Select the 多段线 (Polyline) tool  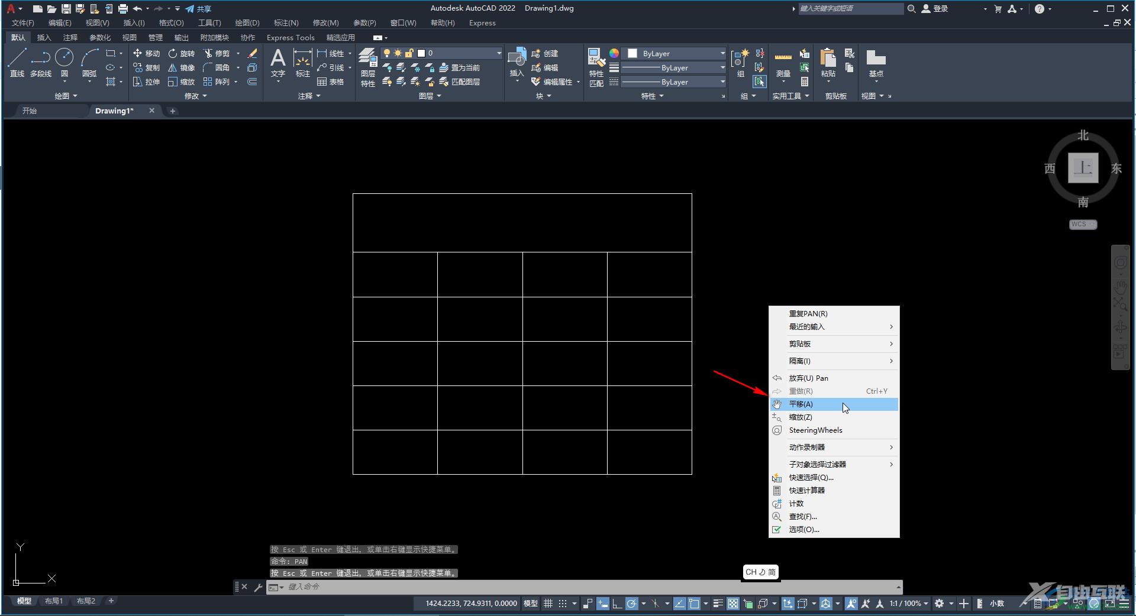(41, 63)
